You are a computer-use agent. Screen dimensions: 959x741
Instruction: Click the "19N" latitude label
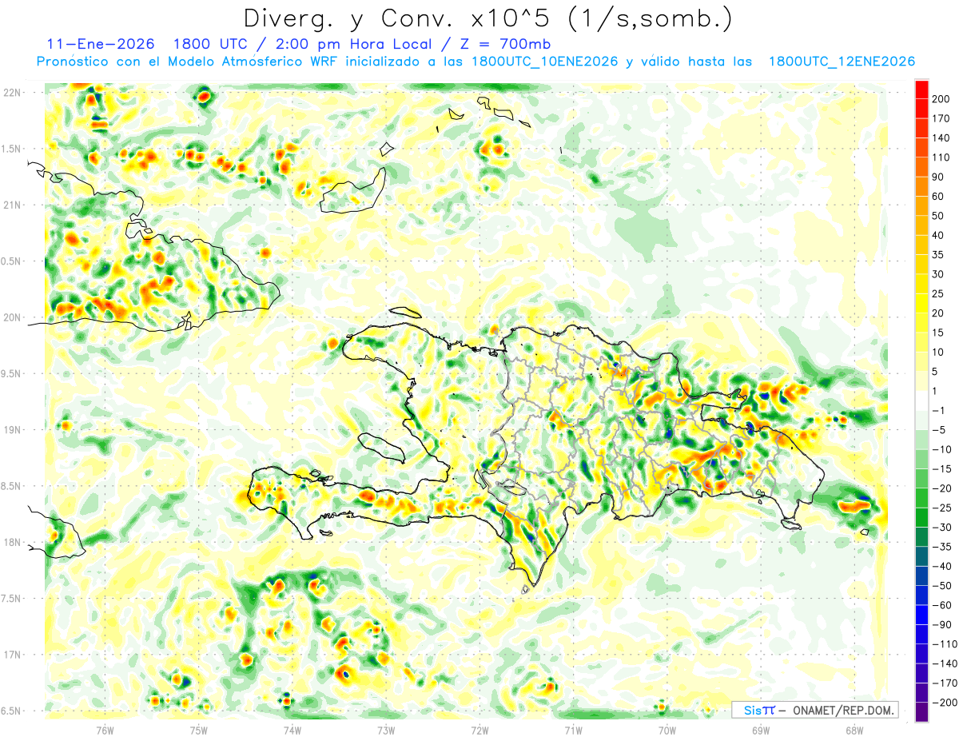tap(12, 430)
